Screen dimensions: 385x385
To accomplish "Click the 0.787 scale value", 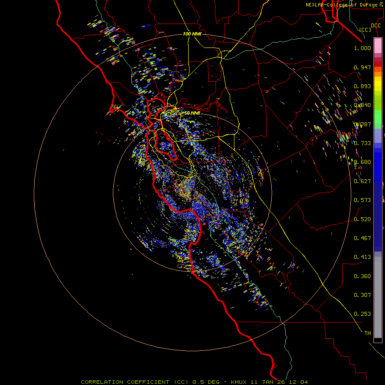I will click(362, 124).
